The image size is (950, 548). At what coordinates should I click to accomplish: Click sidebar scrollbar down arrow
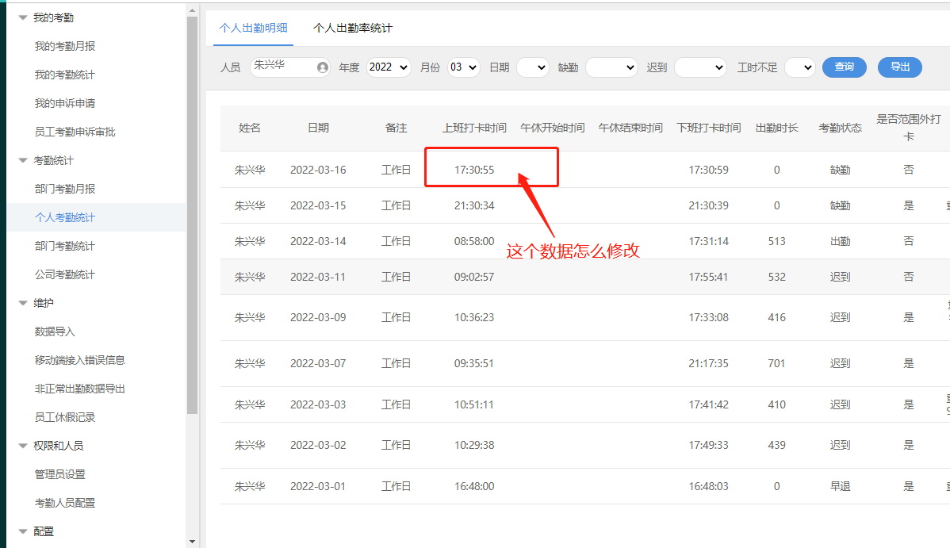[192, 542]
